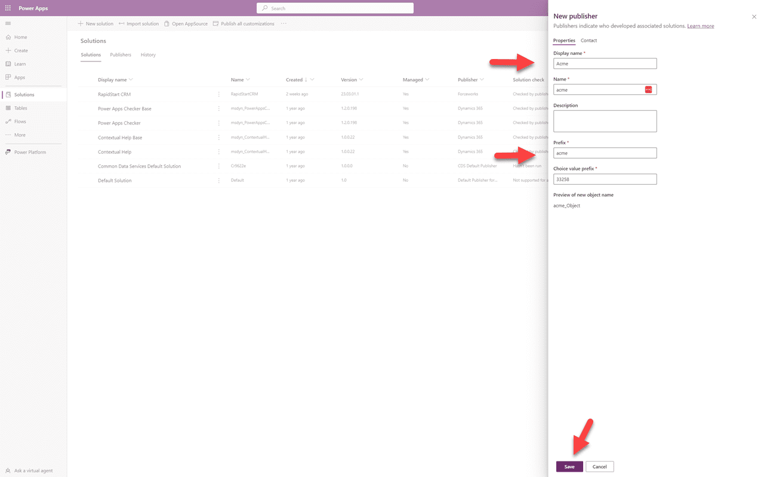This screenshot has width=764, height=477.
Task: Select Import solution from the toolbar
Action: tap(138, 23)
